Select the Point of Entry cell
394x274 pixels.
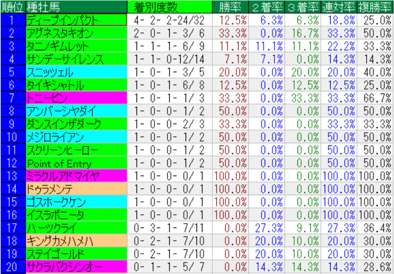click(76, 163)
